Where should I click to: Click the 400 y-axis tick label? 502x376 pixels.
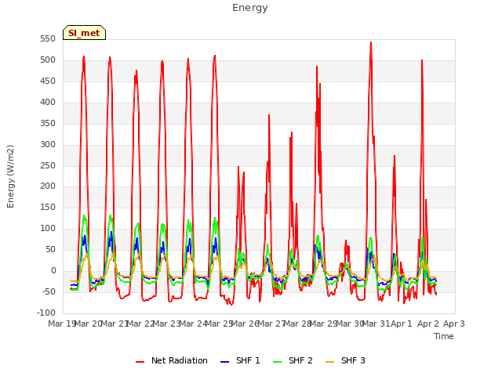(x=48, y=103)
